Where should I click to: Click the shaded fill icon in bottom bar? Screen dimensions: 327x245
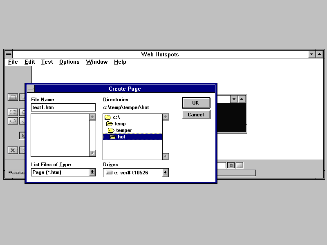tap(231, 165)
